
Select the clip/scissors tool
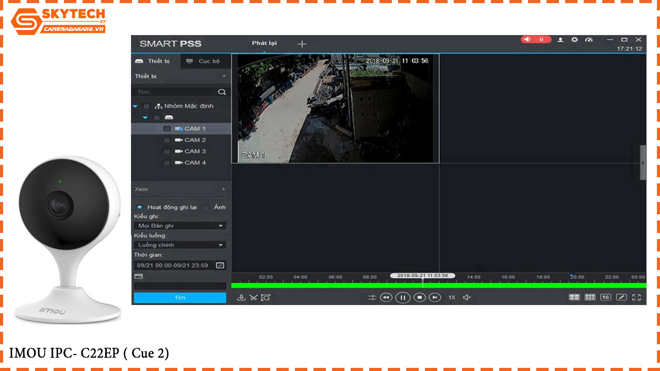(x=253, y=297)
